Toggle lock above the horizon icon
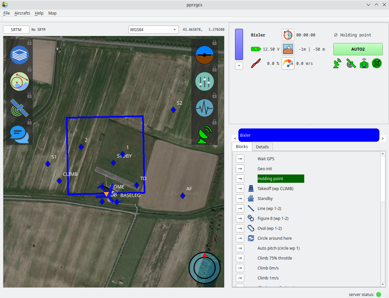Image resolution: width=389 pixels, height=298 pixels. tap(214, 42)
